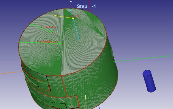
Task: Click the red endpoint at yellow line right end
Action: pos(75,19)
